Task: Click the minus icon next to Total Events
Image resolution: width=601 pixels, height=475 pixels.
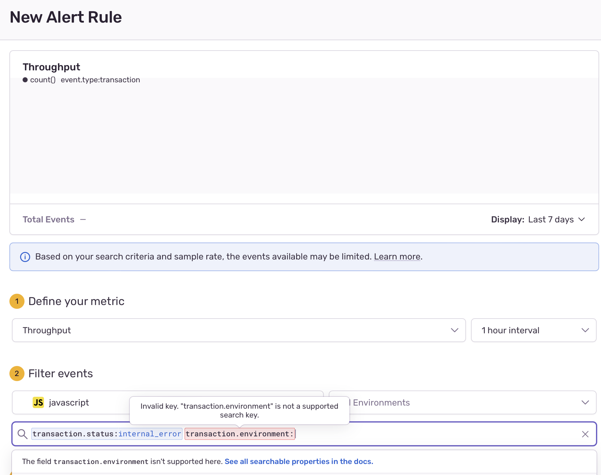Action: click(83, 219)
